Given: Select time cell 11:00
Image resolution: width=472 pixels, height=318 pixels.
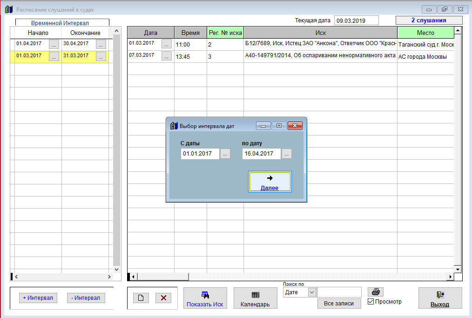Looking at the screenshot, I should (190, 44).
